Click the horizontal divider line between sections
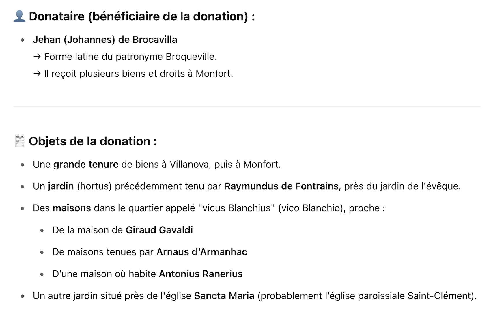The image size is (491, 314). point(247,106)
